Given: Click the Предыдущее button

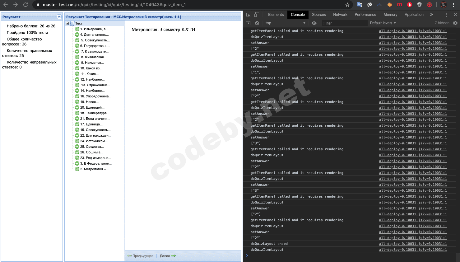Looking at the screenshot, I should (x=140, y=256).
